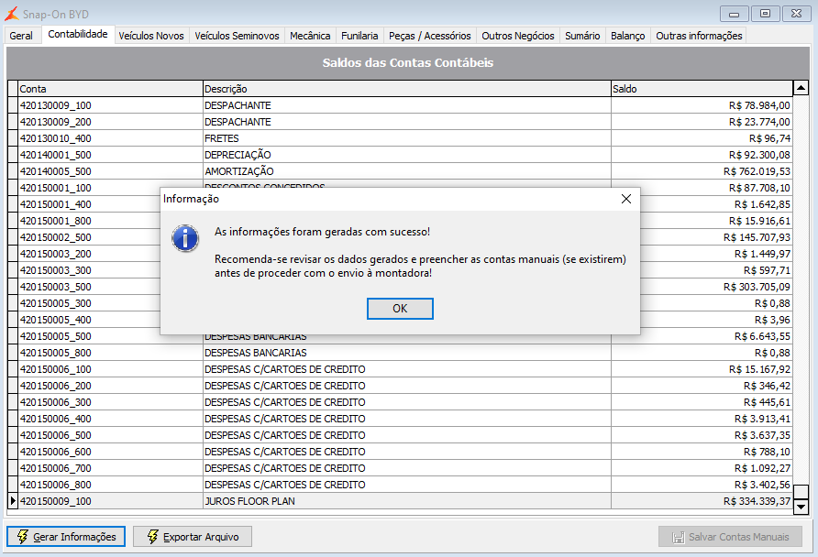Click the Saldo column header
Image resolution: width=818 pixels, height=557 pixels.
[x=702, y=89]
